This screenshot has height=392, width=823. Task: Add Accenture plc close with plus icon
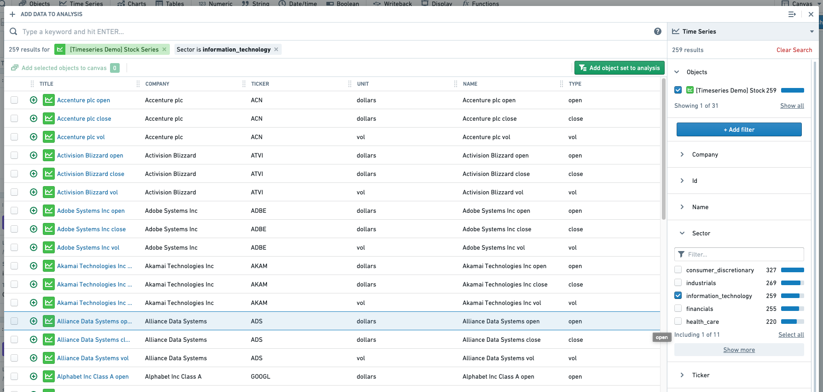[x=34, y=118]
